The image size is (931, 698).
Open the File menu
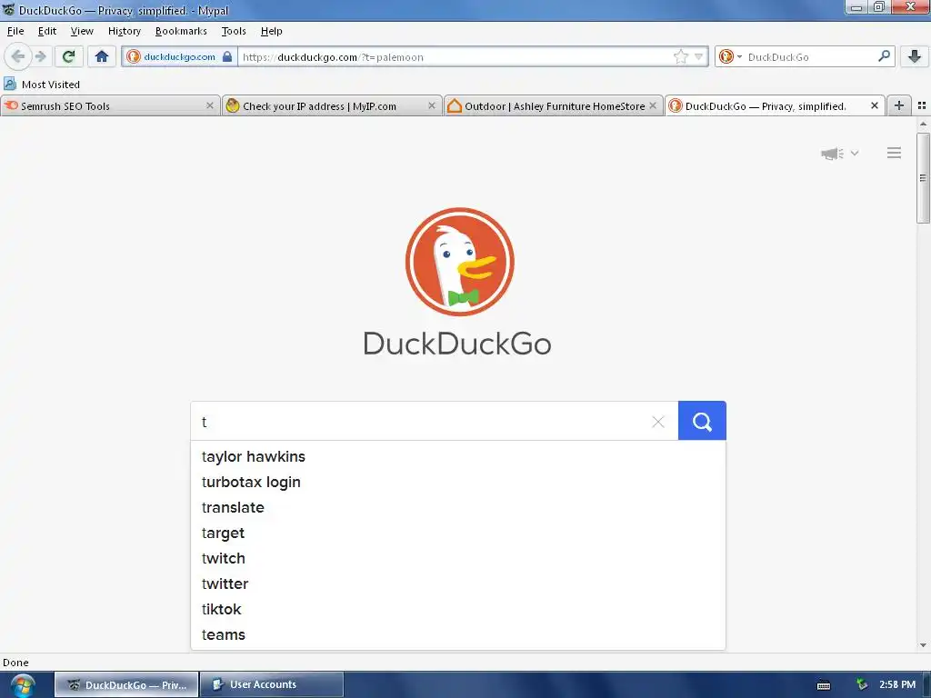coord(15,31)
